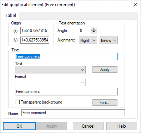
Task: Open Help for this dialog
Action: pos(122,126)
